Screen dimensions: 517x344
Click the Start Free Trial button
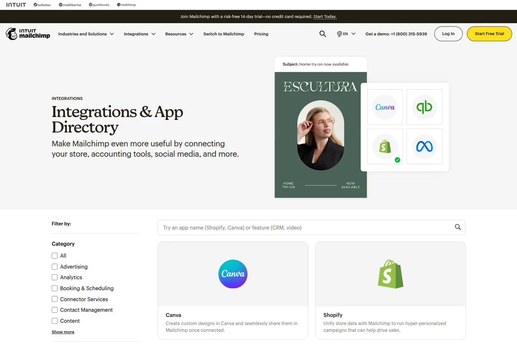point(489,34)
